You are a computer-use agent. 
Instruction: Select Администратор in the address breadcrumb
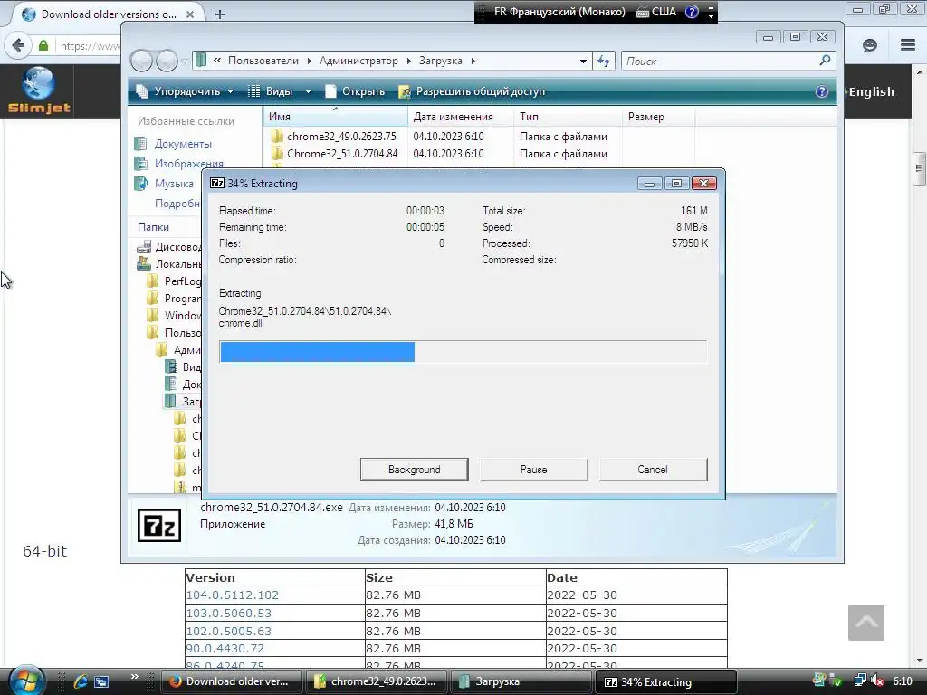[x=358, y=61]
